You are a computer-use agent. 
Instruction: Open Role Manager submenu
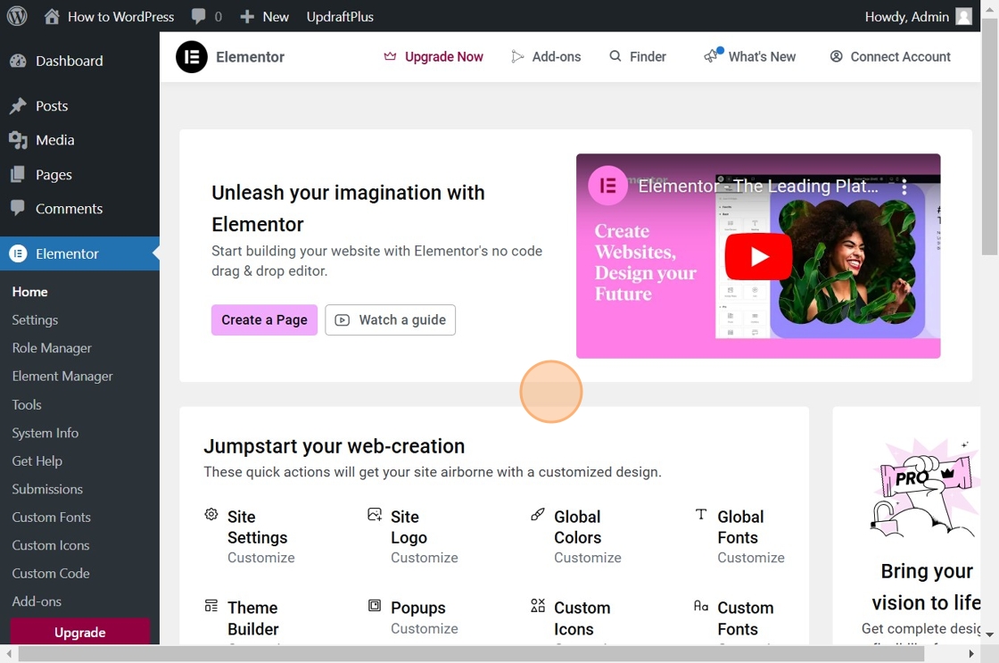52,348
